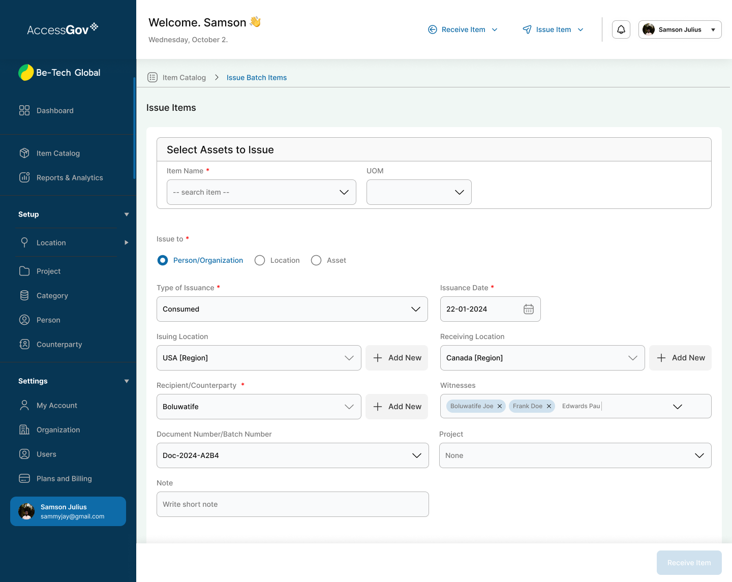
Task: Select the Person/Organization radio option
Action: click(x=163, y=260)
